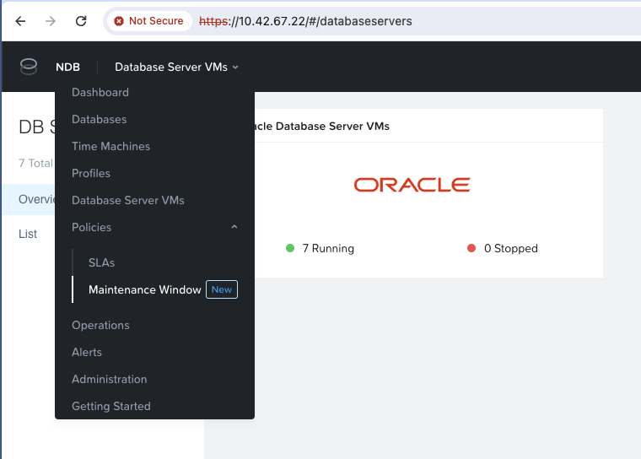This screenshot has width=641, height=459.
Task: Click the Policies menu section
Action: coord(92,228)
